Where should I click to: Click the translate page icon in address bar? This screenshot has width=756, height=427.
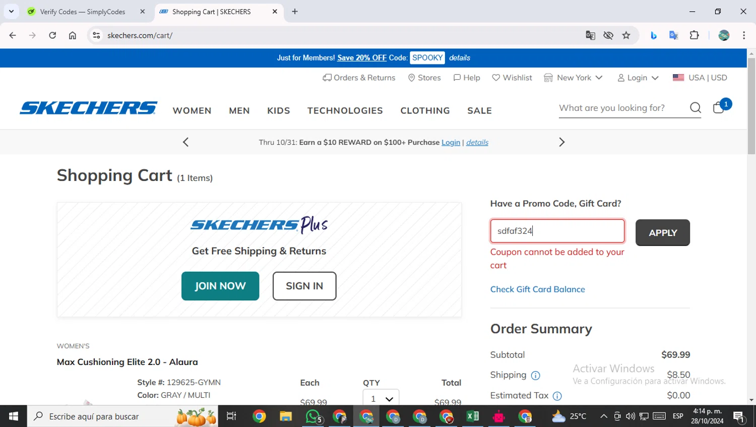click(x=590, y=35)
